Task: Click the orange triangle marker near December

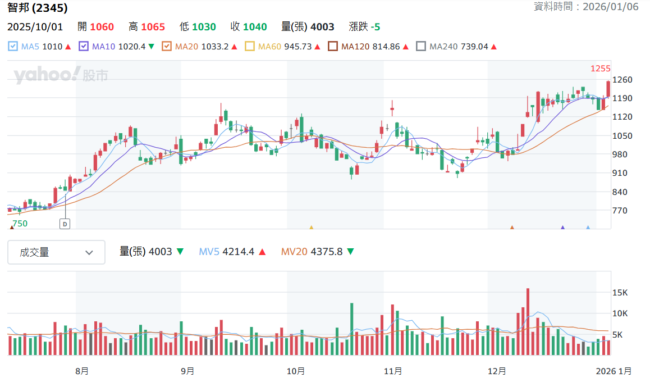Action: (512, 228)
